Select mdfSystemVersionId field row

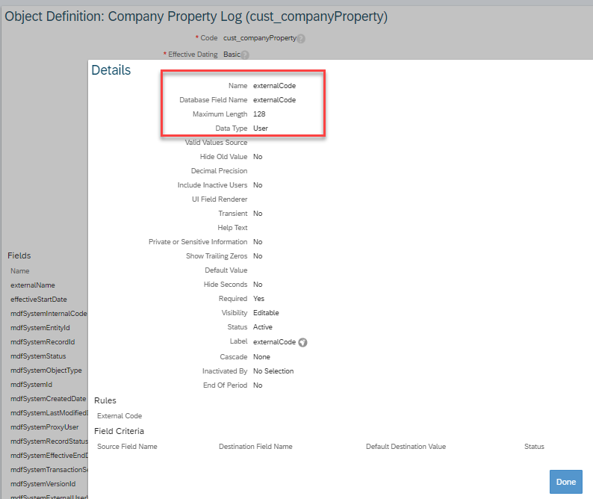pos(43,484)
